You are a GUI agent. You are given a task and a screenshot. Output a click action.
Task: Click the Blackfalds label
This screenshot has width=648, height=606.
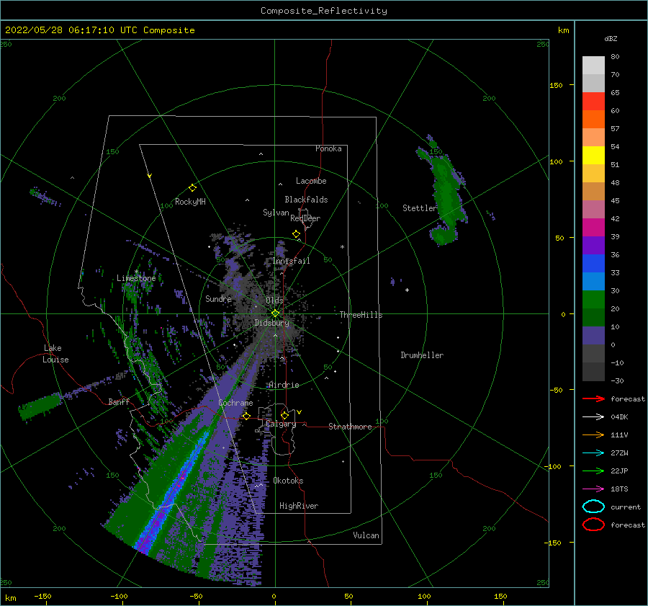point(306,200)
